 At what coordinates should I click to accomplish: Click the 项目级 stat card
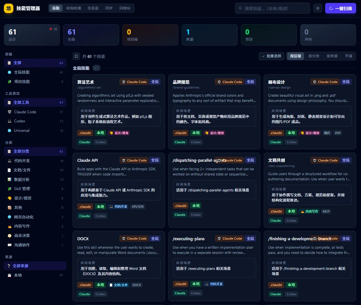(150, 35)
